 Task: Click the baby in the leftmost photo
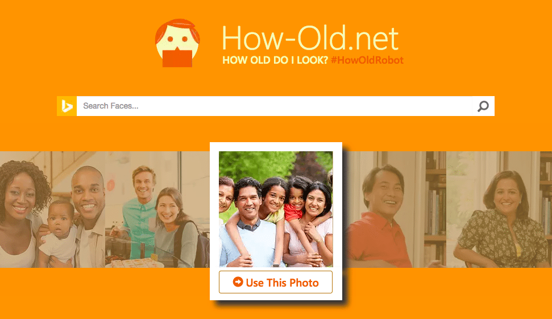[x=58, y=231]
